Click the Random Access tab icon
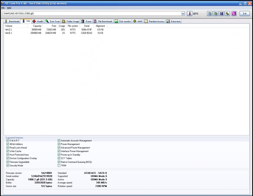 (x=146, y=21)
